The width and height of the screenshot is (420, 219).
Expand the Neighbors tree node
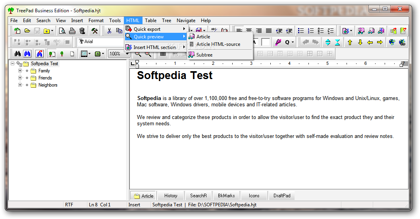(20, 85)
